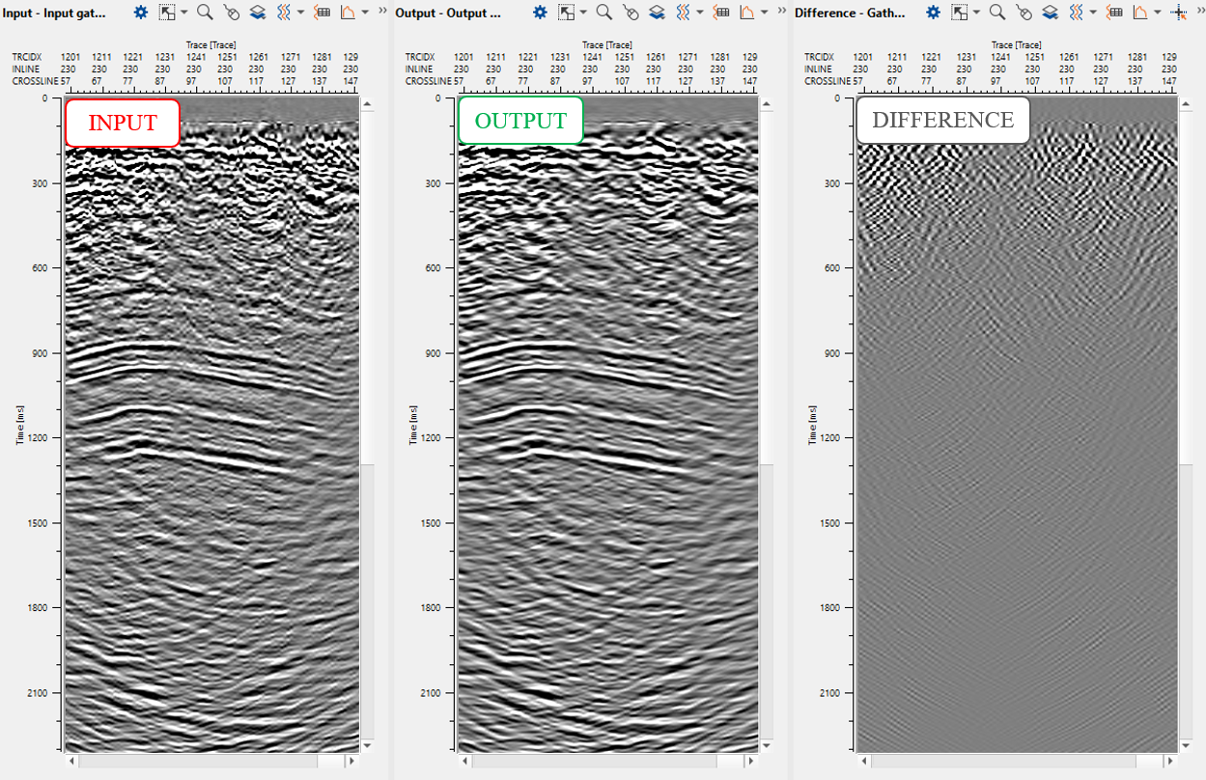This screenshot has height=780, width=1206.
Task: Click magnifier zoom tool in Input panel
Action: coord(205,13)
